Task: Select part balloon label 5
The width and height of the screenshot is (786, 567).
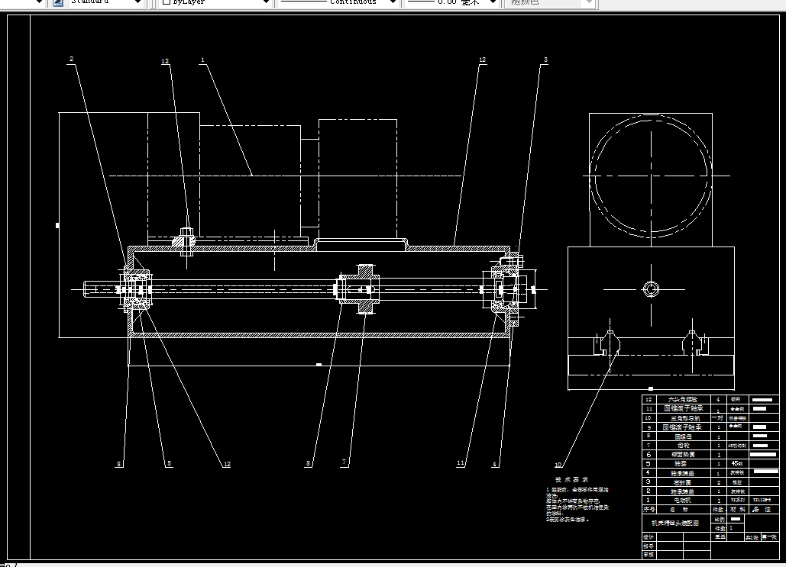Action: pyautogui.click(x=169, y=463)
